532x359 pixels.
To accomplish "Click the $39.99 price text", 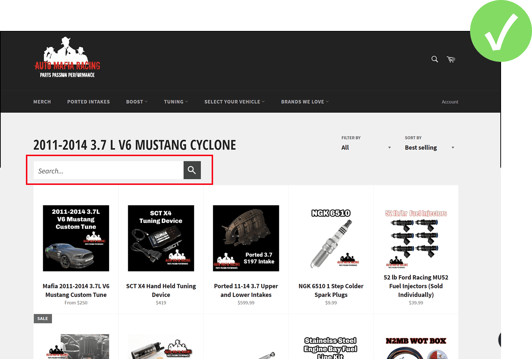I will pyautogui.click(x=416, y=303).
